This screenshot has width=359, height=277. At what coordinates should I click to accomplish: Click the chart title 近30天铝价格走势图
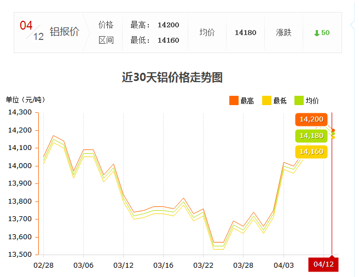pyautogui.click(x=172, y=78)
